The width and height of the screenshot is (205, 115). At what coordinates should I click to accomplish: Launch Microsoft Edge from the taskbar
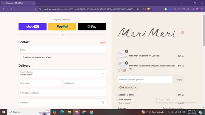(62, 112)
